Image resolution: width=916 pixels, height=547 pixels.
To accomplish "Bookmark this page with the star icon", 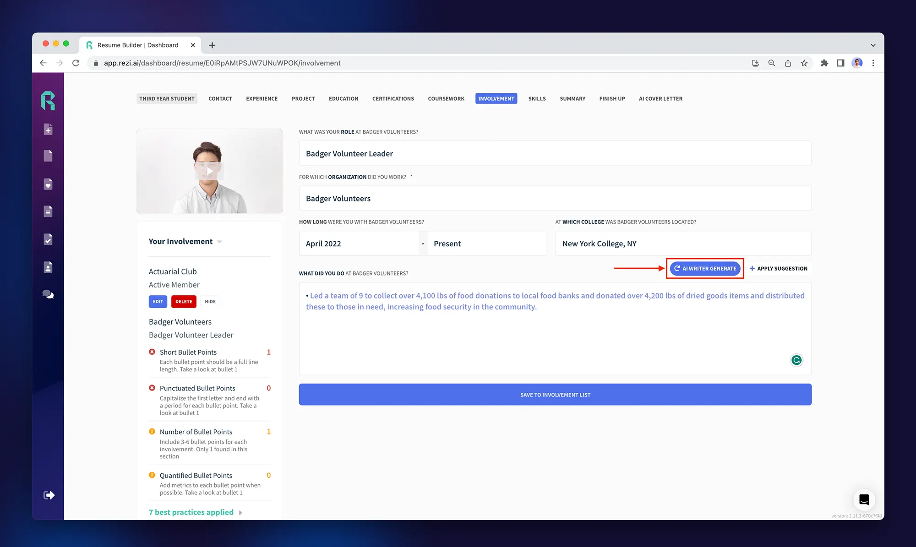I will point(804,63).
